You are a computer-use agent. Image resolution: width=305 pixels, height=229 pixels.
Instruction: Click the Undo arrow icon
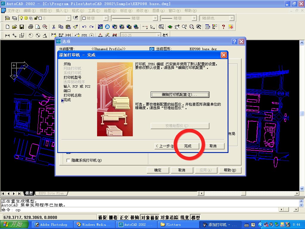pyautogui.click(x=84, y=27)
